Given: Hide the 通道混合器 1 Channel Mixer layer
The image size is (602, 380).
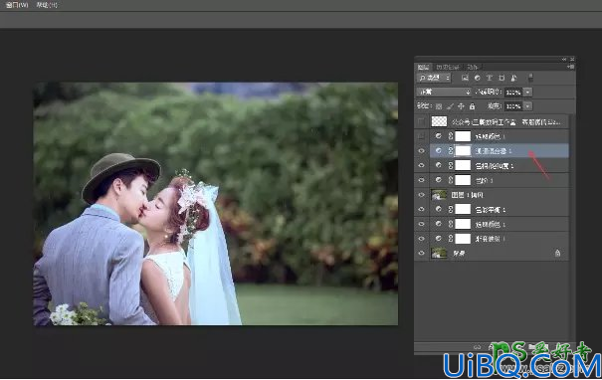Looking at the screenshot, I should click(x=422, y=151).
